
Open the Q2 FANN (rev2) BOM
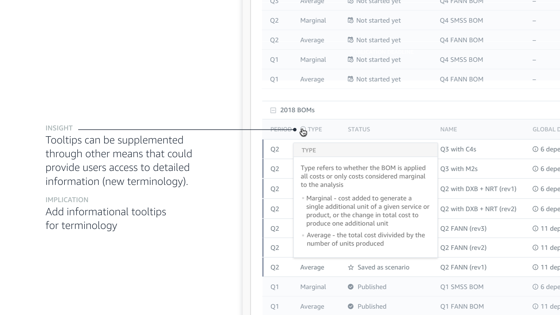click(x=463, y=248)
